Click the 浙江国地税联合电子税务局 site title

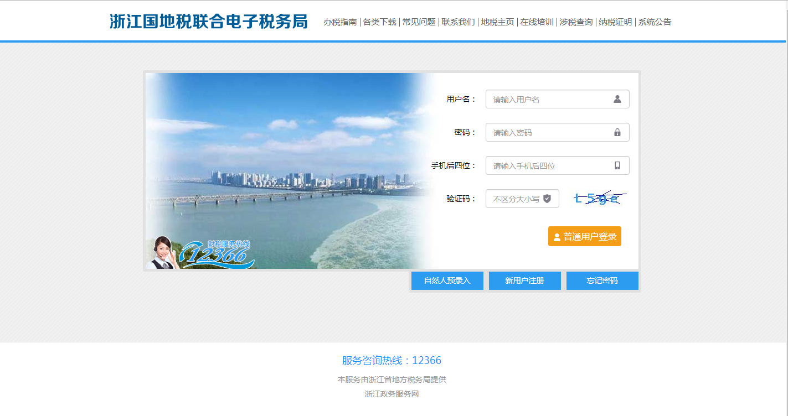pos(208,21)
